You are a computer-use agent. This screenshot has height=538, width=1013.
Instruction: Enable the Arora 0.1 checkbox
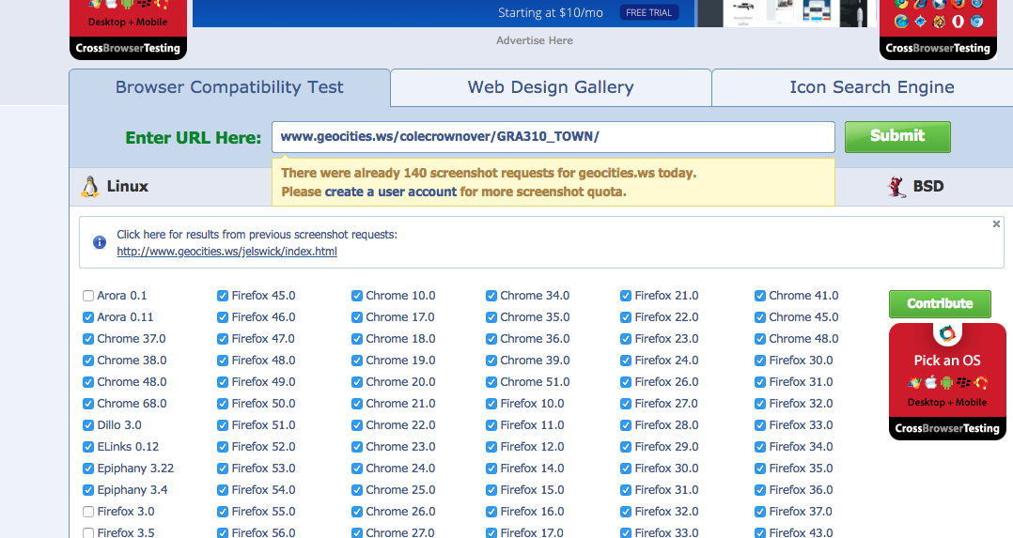88,296
